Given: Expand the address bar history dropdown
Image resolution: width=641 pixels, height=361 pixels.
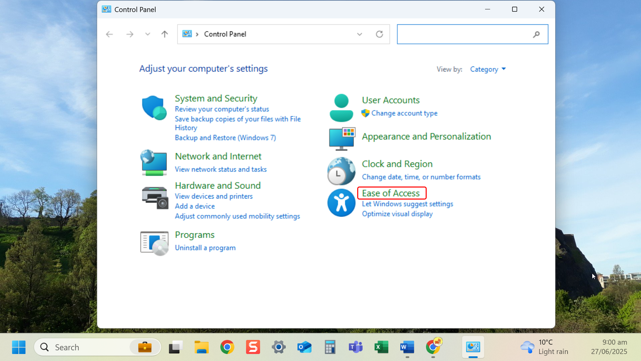Looking at the screenshot, I should pyautogui.click(x=360, y=34).
